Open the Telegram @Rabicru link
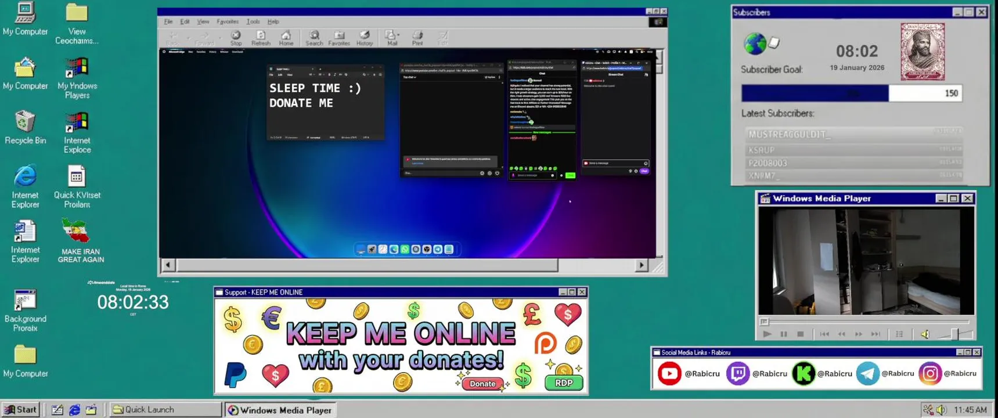 tap(885, 373)
